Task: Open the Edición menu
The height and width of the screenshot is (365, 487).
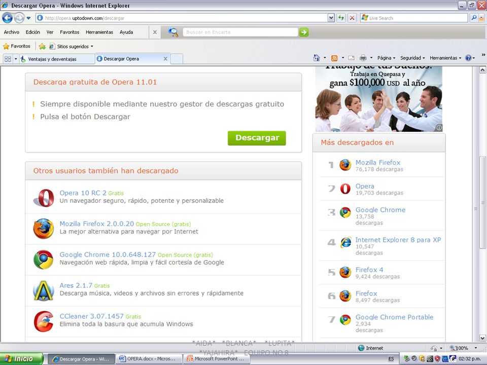Action: point(33,32)
